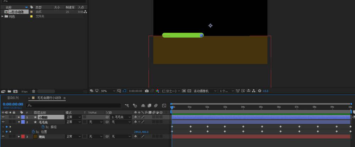
Task: Click the 05s mark on time ruler
Action: [261, 107]
